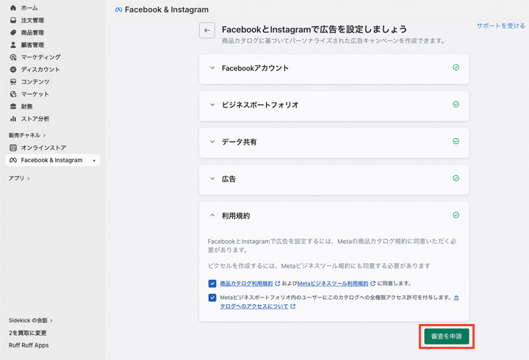Image resolution: width=529 pixels, height=360 pixels.
Task: Click the オンラインストア storefront icon
Action: point(13,148)
